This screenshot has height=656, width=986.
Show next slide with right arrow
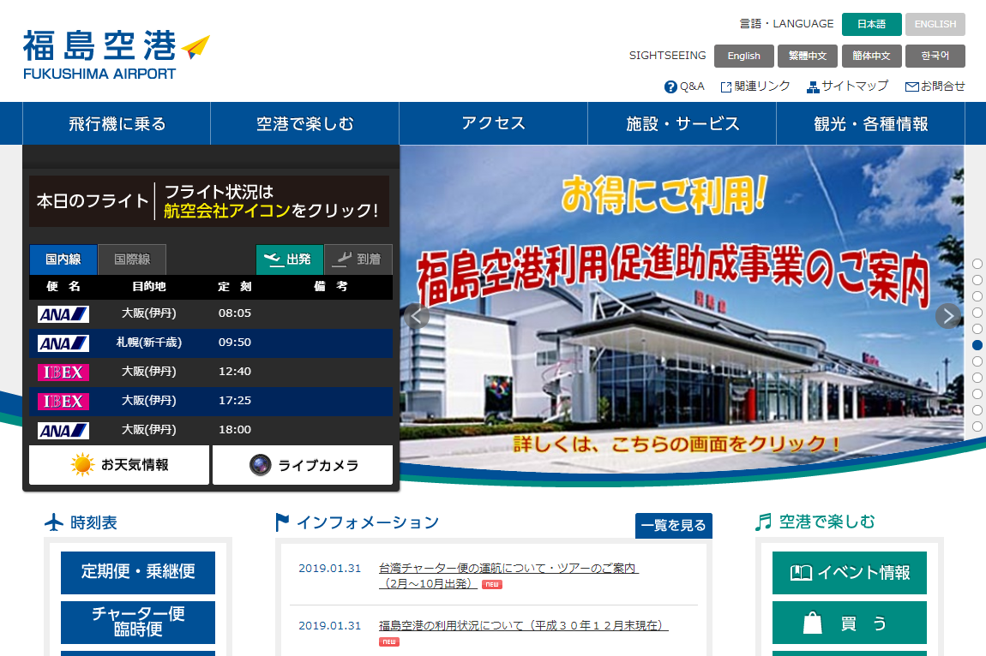pos(947,316)
